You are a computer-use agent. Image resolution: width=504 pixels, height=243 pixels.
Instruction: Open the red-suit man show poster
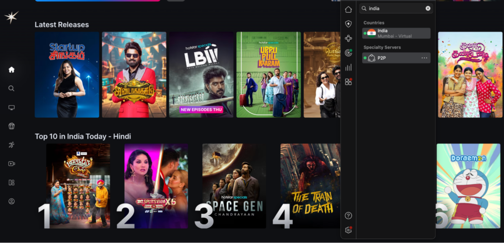tap(134, 75)
